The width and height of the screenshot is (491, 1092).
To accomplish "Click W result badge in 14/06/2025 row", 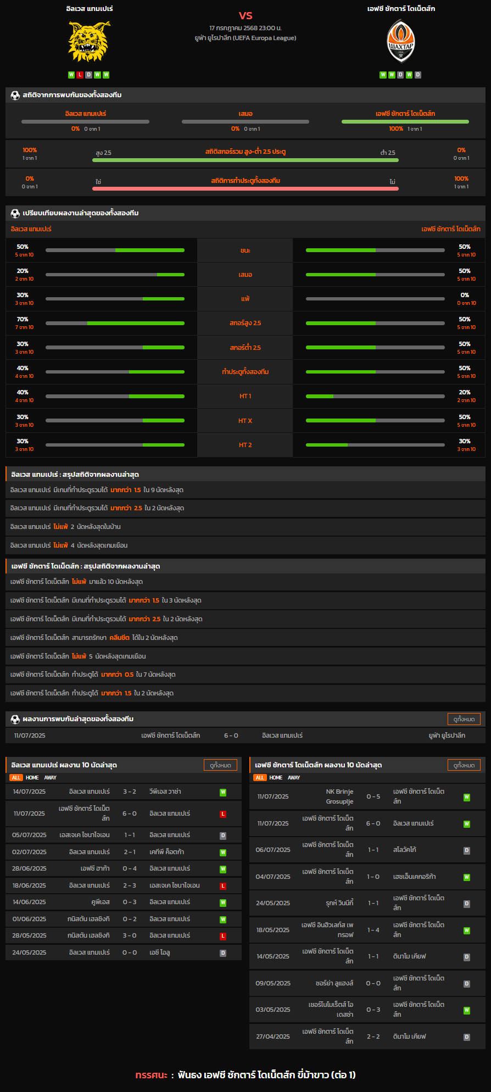I will click(223, 902).
